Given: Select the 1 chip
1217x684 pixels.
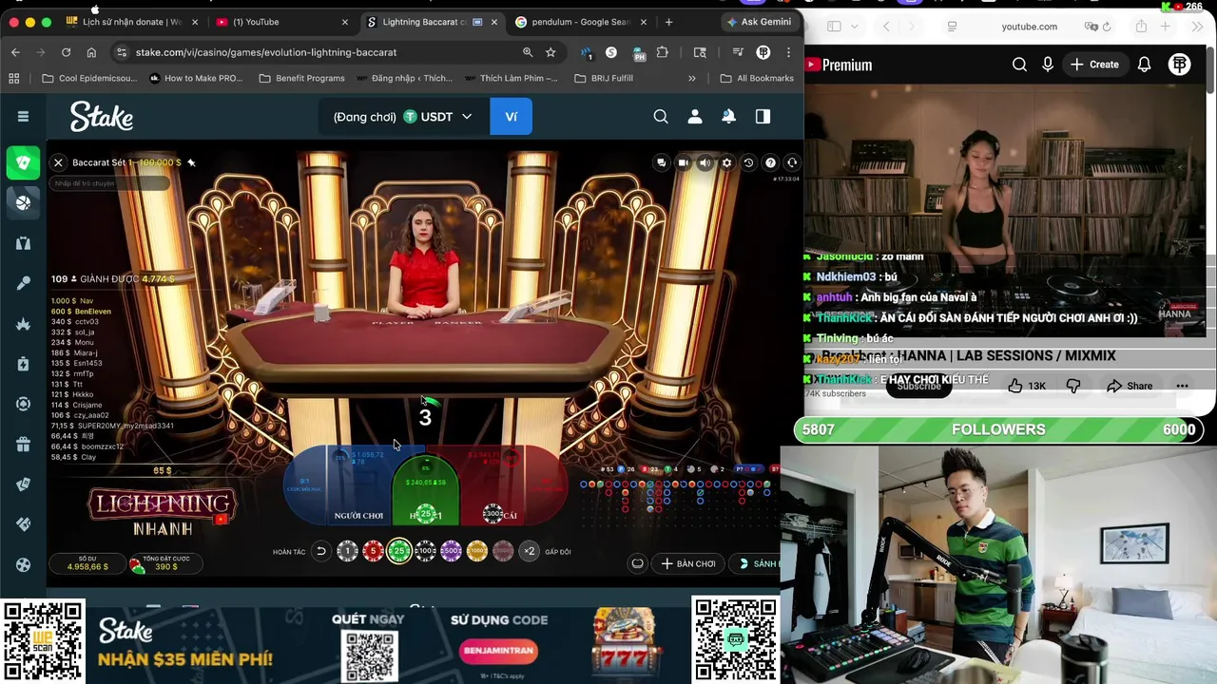Looking at the screenshot, I should (347, 551).
